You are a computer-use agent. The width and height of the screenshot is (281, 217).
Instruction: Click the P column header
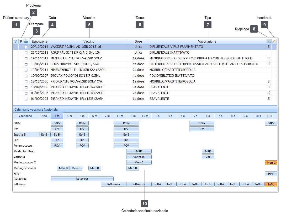(21, 42)
